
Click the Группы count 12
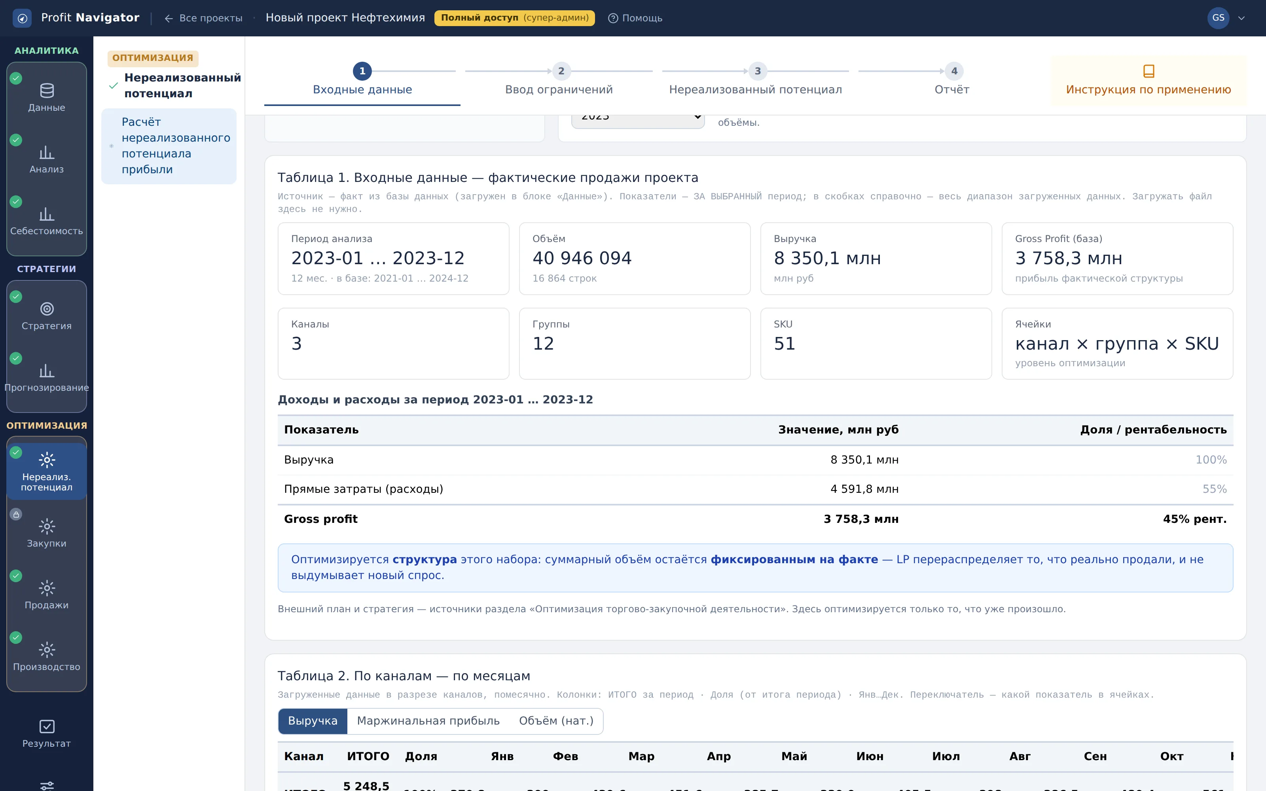click(543, 344)
